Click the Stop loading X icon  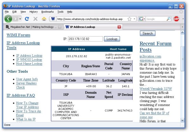36,19
